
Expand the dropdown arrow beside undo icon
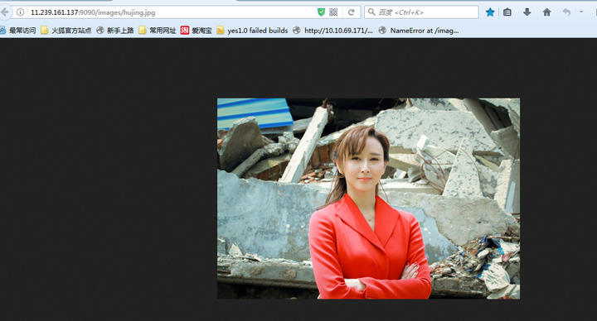pyautogui.click(x=581, y=12)
